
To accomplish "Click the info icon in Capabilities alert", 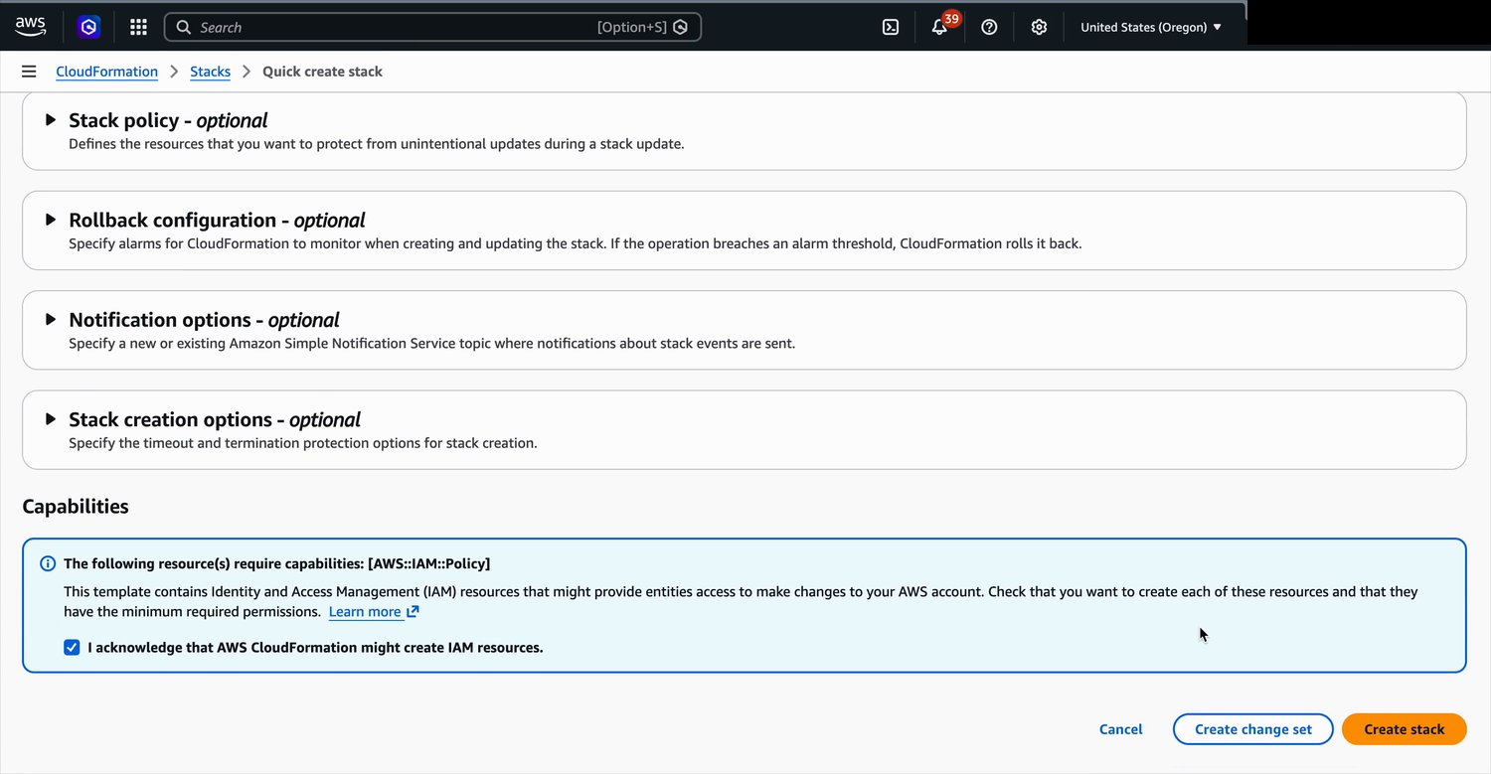I will tap(48, 563).
